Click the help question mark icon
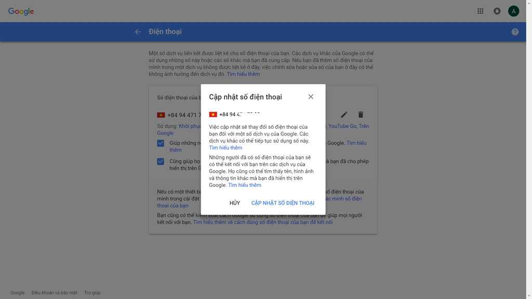This screenshot has height=299, width=532. tap(515, 31)
